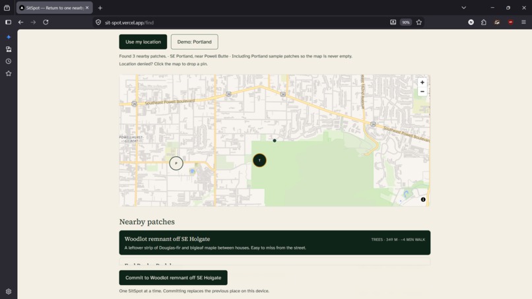Screen dimensions: 532x299
Task: Click the Use my location button
Action: (143, 42)
